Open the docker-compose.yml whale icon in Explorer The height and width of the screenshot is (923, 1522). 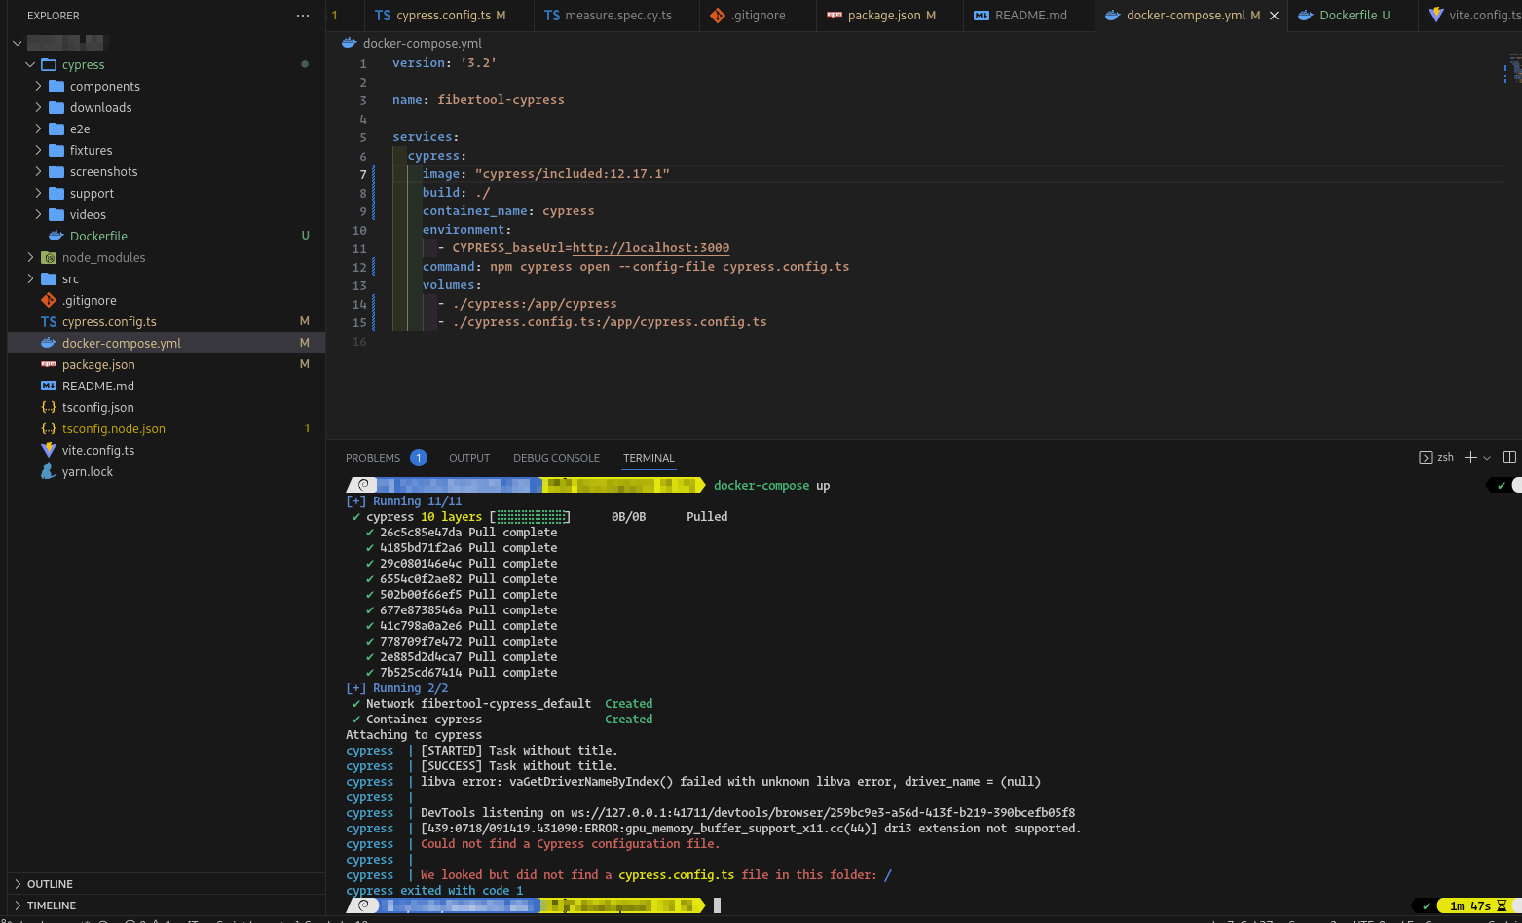click(50, 343)
